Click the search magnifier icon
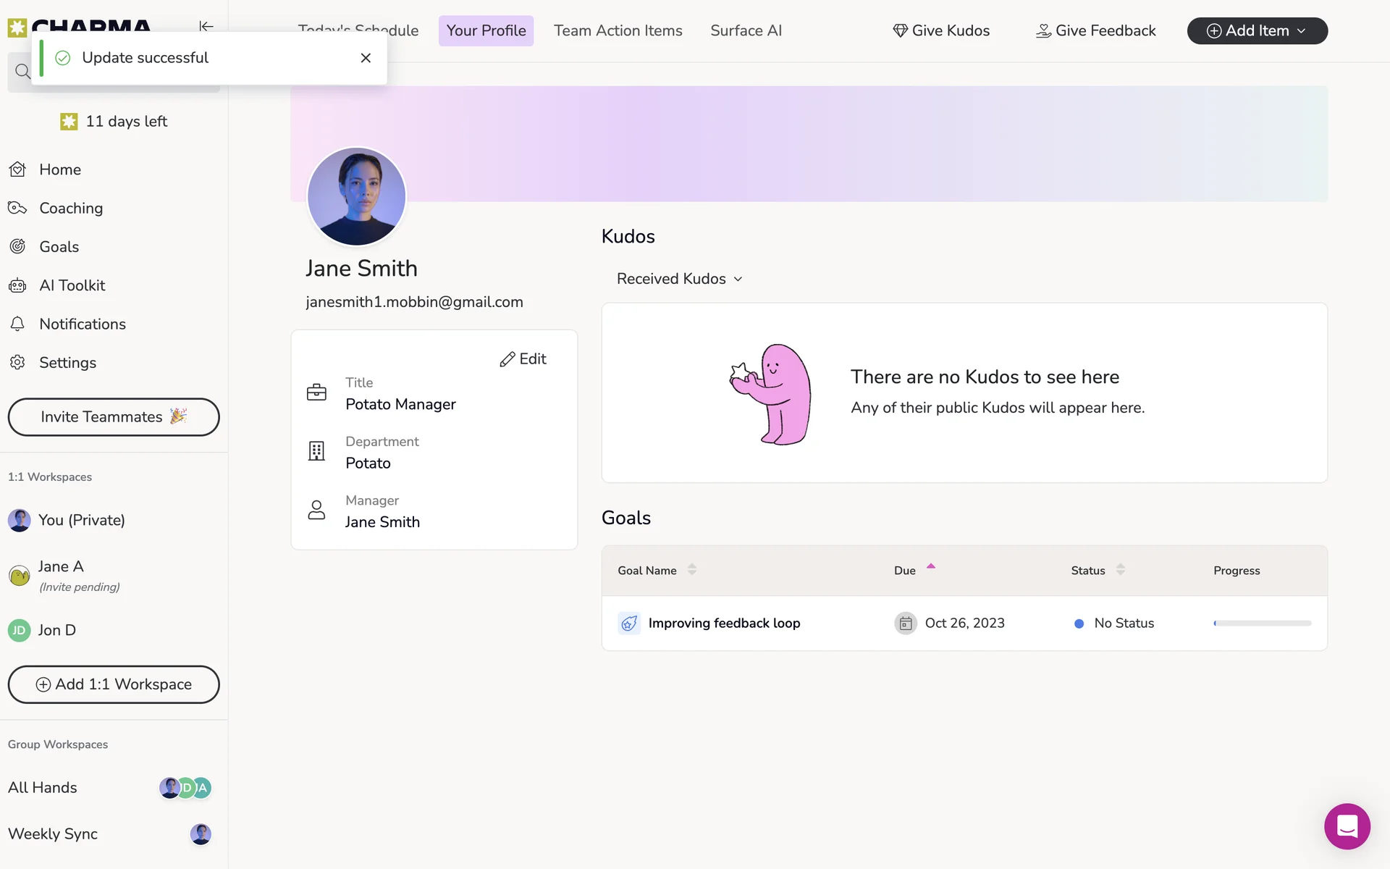The image size is (1390, 869). [x=22, y=72]
